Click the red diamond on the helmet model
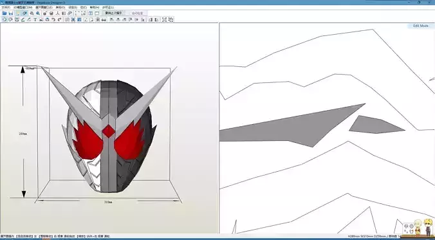Image resolution: width=435 pixels, height=240 pixels. pos(109,131)
